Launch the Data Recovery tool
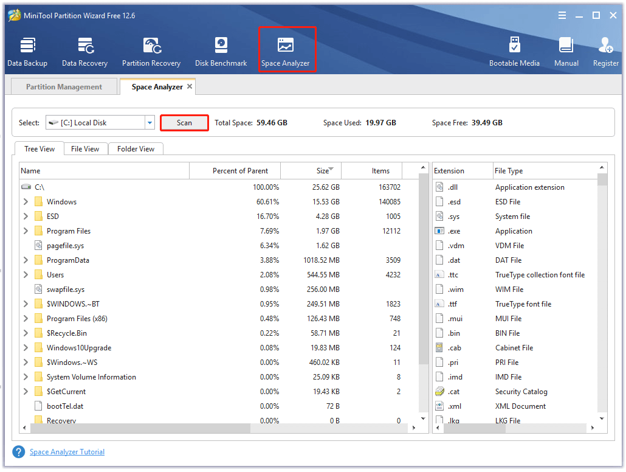This screenshot has width=626, height=472. pyautogui.click(x=84, y=52)
